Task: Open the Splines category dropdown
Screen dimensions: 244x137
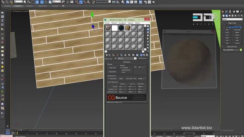Action: [232, 19]
